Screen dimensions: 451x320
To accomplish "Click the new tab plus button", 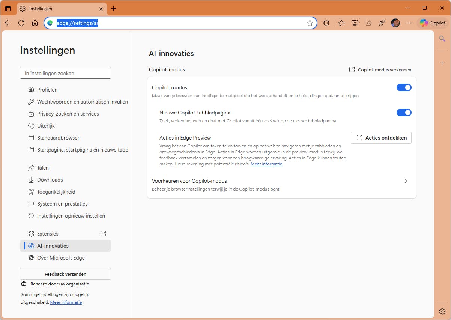I will tap(114, 8).
